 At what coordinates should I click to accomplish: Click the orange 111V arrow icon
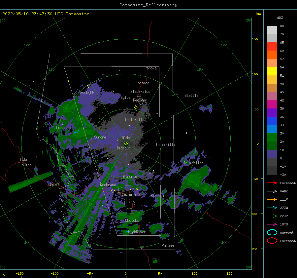click(x=272, y=199)
